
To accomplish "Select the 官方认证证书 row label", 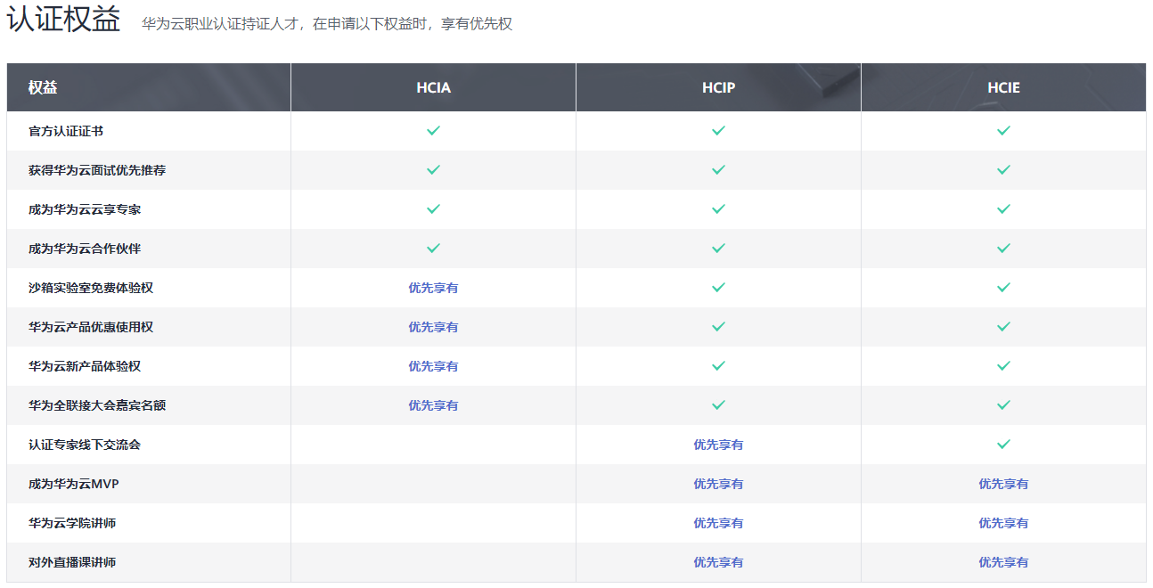I will (x=66, y=131).
